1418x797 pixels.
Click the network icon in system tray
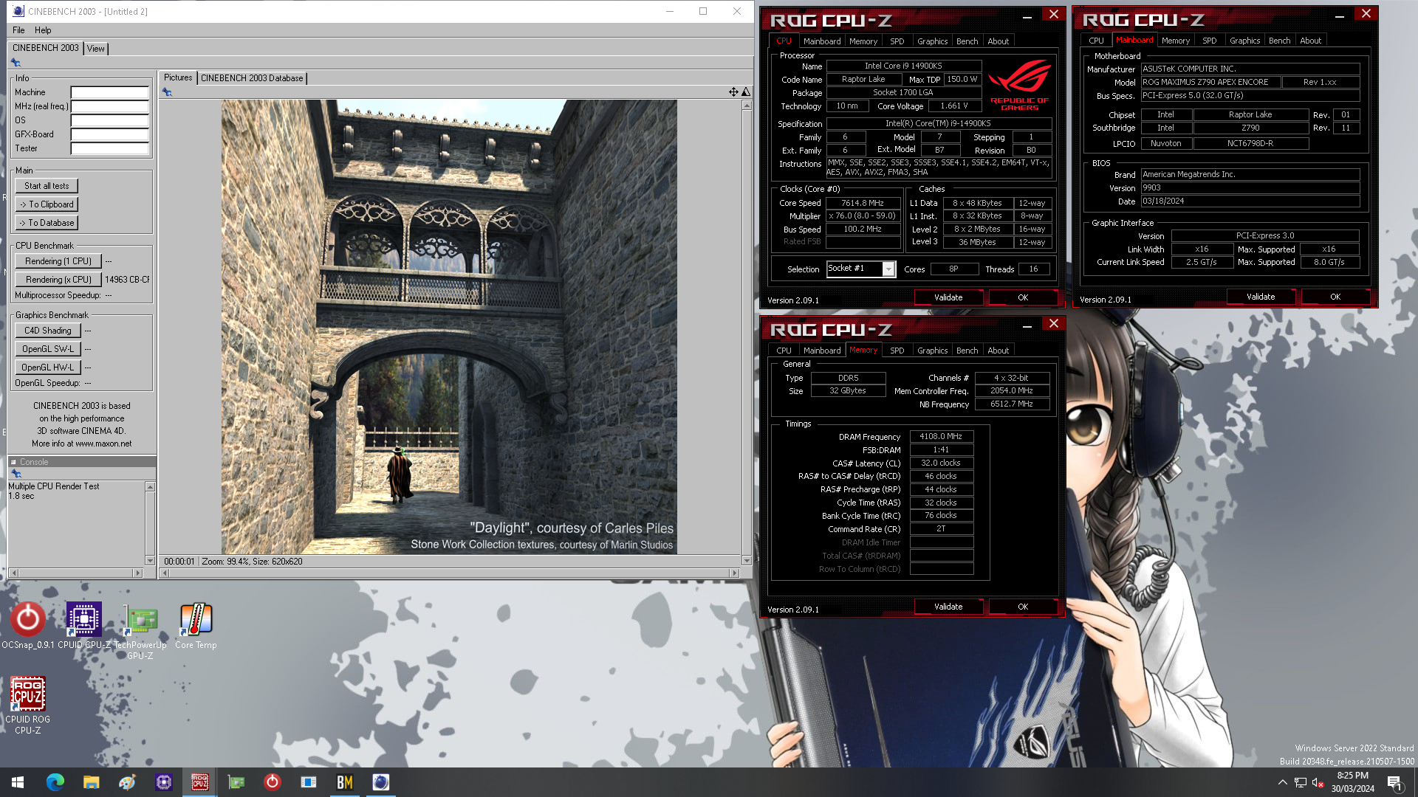[1301, 783]
